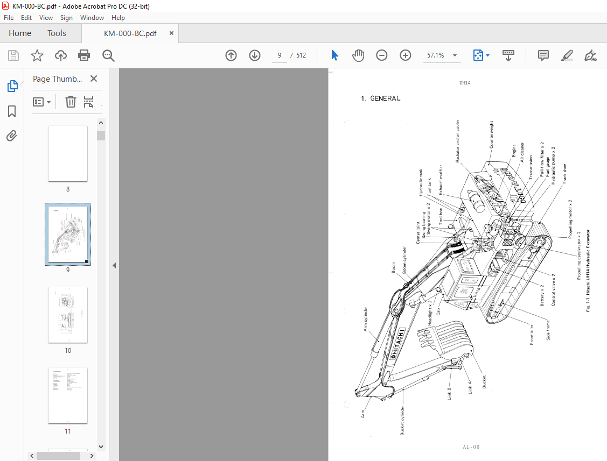Viewport: 607px width, 461px height.
Task: Select page 11 thumbnail
Action: [68, 395]
